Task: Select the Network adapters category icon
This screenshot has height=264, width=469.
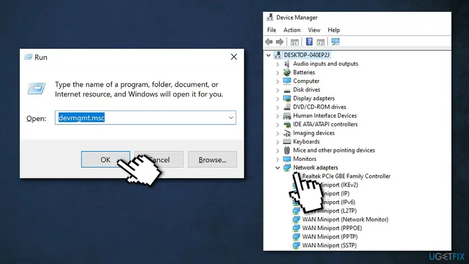Action: (x=287, y=168)
